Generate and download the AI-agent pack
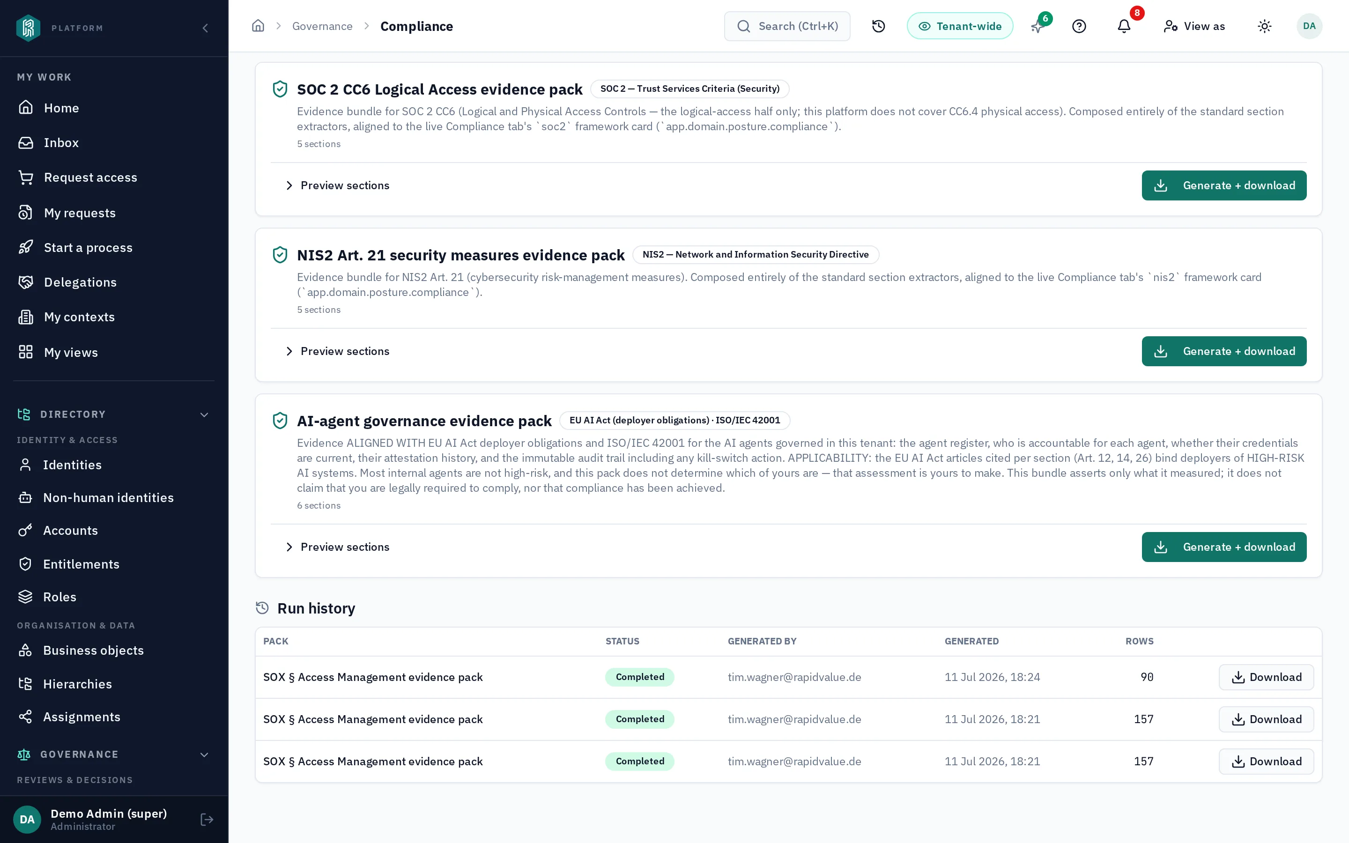1349x843 pixels. [1223, 547]
